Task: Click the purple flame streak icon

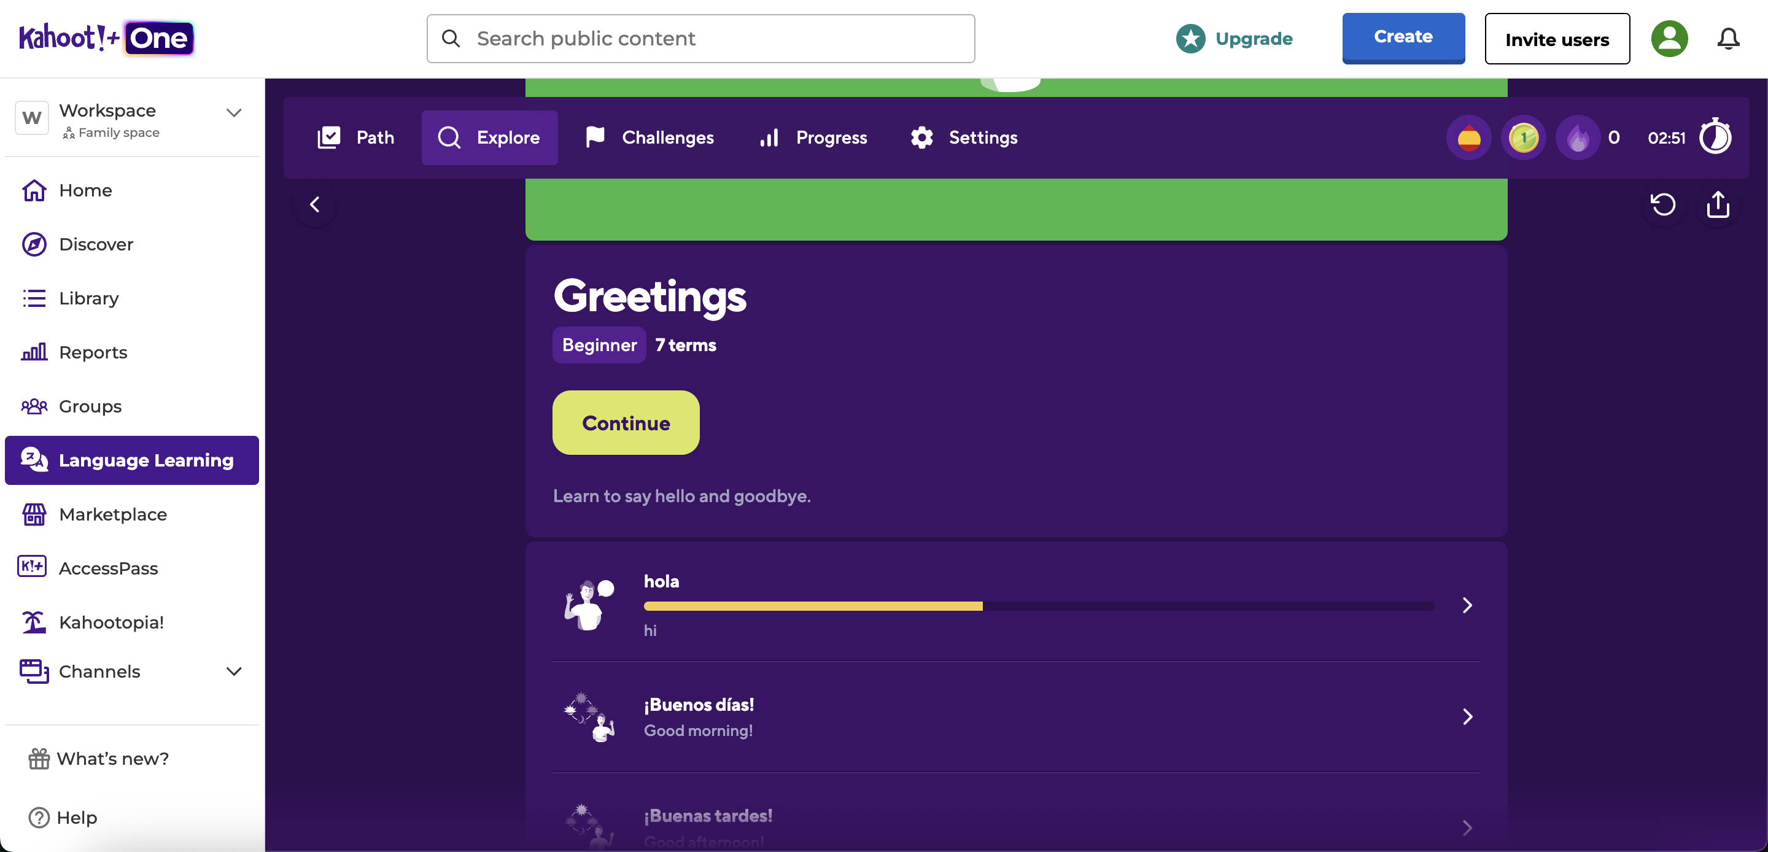Action: [1578, 138]
